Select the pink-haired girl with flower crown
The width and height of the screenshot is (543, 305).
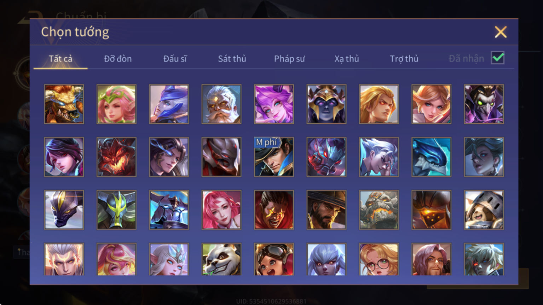coord(116,104)
